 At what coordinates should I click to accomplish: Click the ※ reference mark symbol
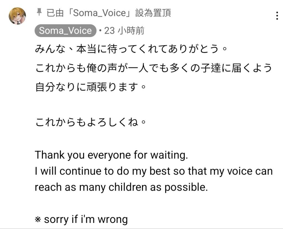coord(38,219)
